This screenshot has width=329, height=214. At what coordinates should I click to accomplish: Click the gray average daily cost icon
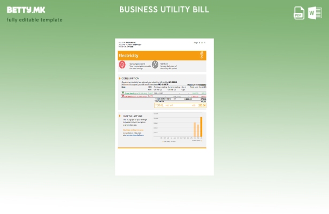[x=155, y=65]
